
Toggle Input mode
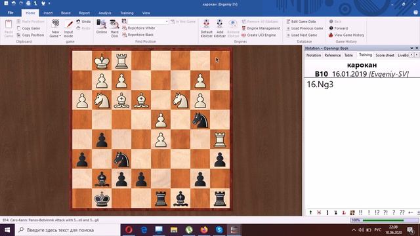pyautogui.click(x=68, y=29)
